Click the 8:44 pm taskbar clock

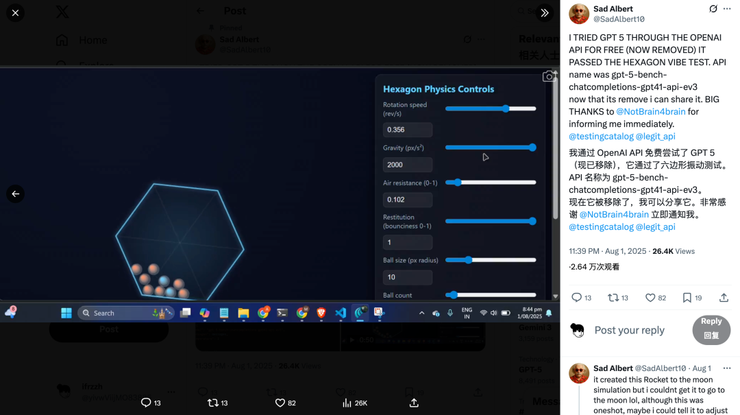click(x=530, y=313)
